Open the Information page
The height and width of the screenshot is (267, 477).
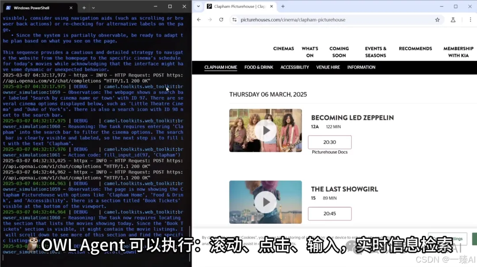click(x=361, y=67)
